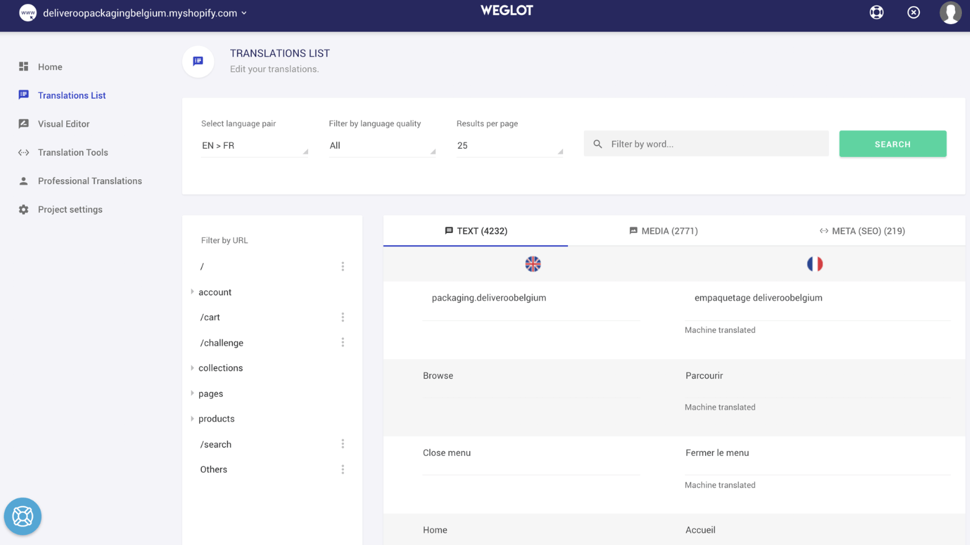The height and width of the screenshot is (545, 970).
Task: Filter by /cart URL
Action: pyautogui.click(x=210, y=317)
